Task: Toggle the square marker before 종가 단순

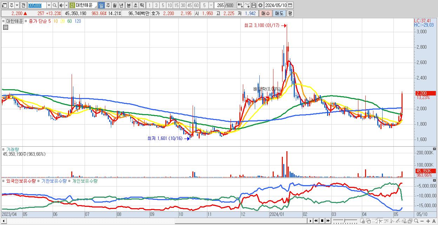Action: coord(27,21)
